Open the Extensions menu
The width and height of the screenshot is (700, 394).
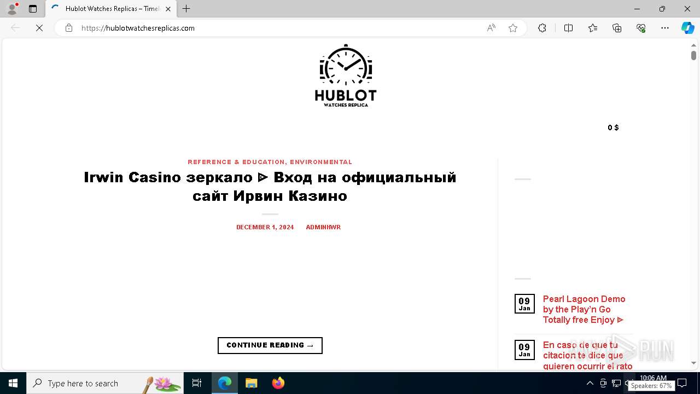click(x=542, y=28)
